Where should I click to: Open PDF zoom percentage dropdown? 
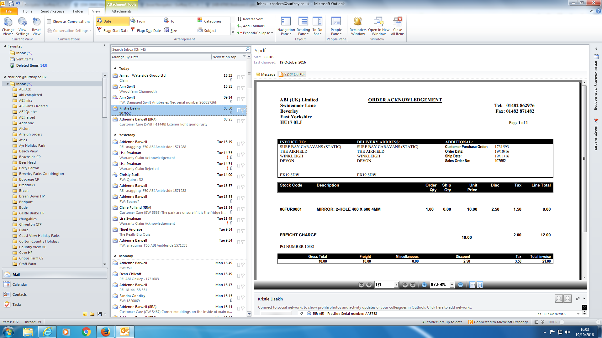[x=452, y=285]
